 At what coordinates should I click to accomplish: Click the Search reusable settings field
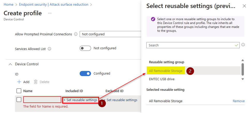tap(191, 45)
